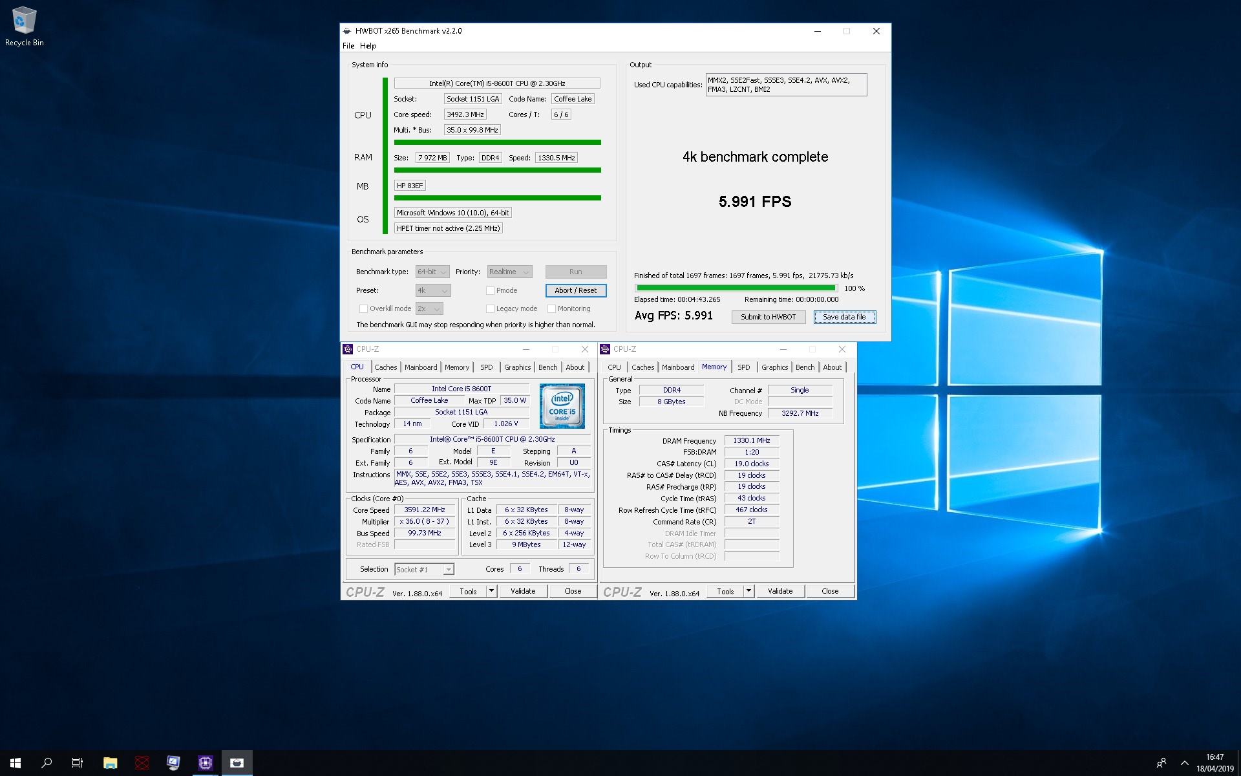Screen dimensions: 1241x776
Task: Open the Priority Realtime dropdown
Action: coord(509,272)
